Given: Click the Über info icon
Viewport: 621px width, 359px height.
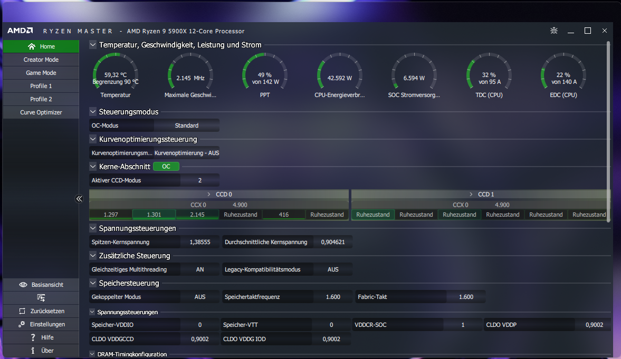Looking at the screenshot, I should tap(33, 350).
